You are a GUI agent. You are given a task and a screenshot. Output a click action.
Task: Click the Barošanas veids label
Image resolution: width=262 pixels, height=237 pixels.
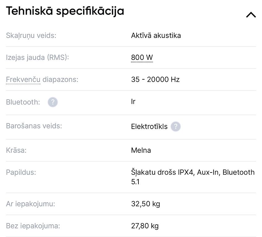(34, 126)
